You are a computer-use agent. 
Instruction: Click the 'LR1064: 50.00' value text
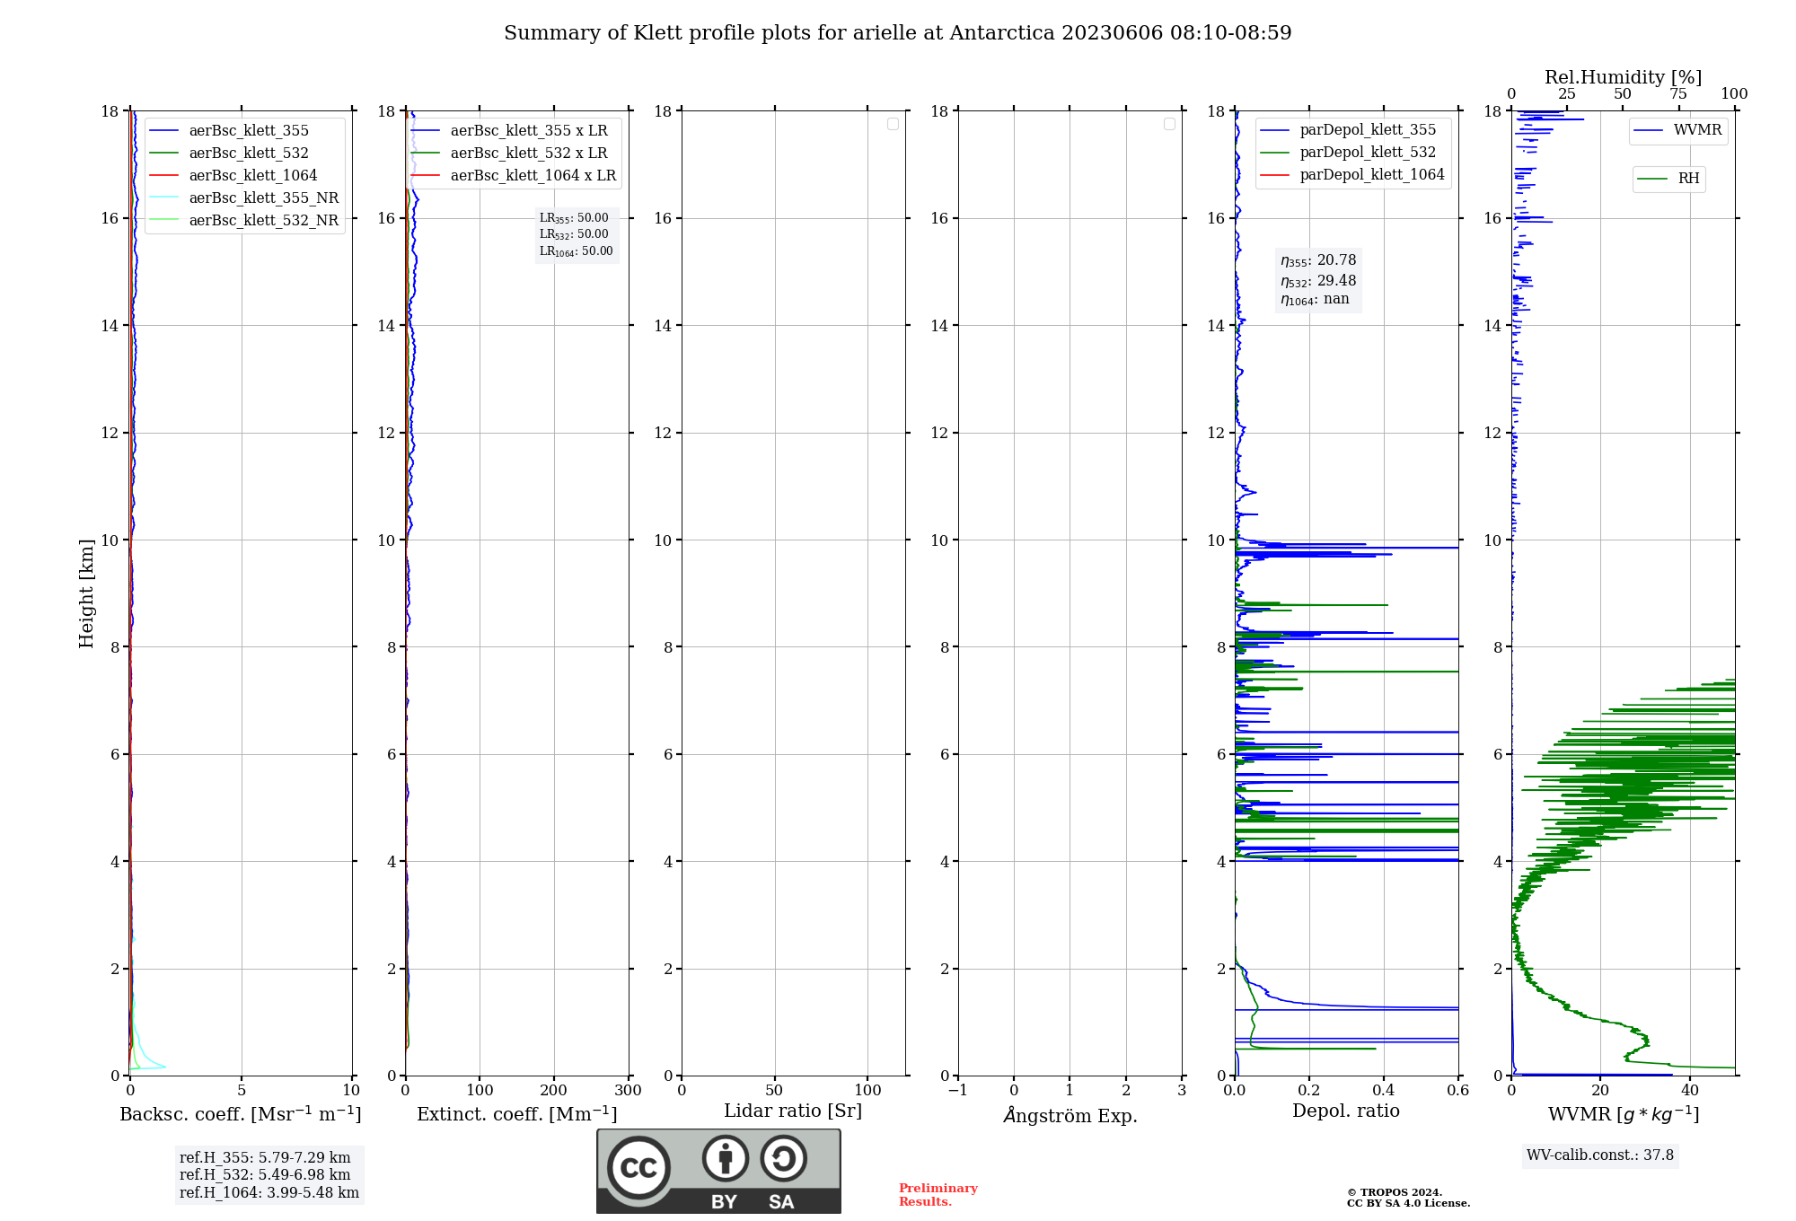[577, 251]
